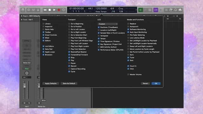
Task: Open Smart Controls knob icon
Action: tap(29, 10)
